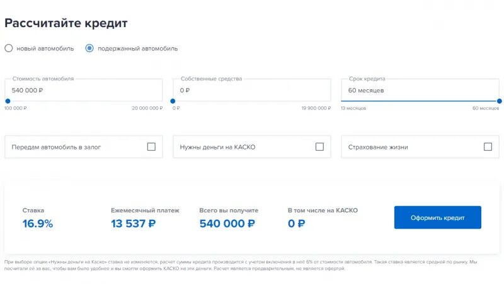Viewport: 504px width, 284px height.
Task: Tick the 'Страхование жизни' checkbox
Action: [488, 147]
